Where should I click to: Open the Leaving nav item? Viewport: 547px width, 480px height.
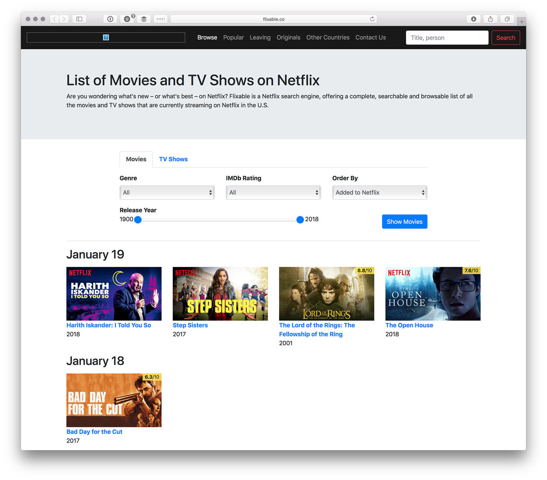tap(260, 38)
